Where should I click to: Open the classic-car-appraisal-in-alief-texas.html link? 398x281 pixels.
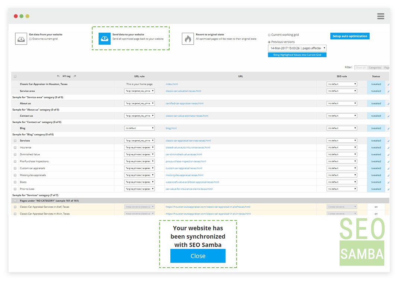208,207
